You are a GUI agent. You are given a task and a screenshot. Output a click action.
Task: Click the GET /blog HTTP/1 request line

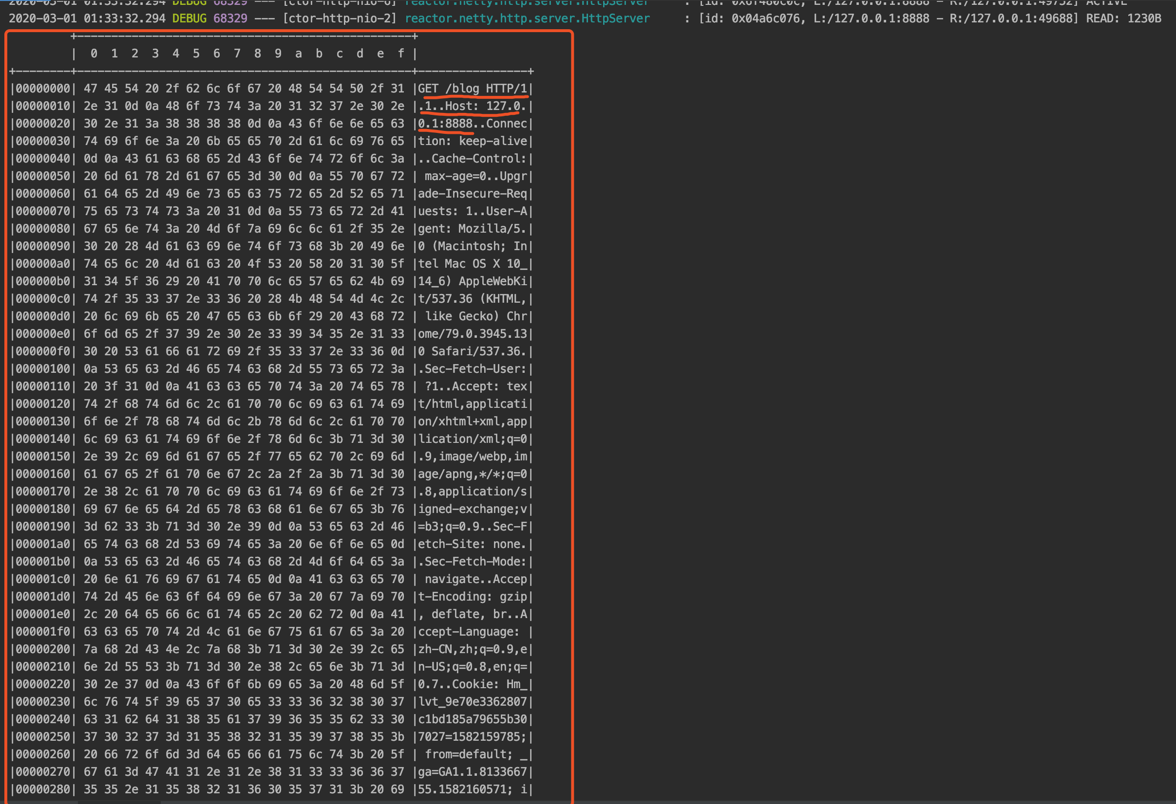tap(473, 88)
